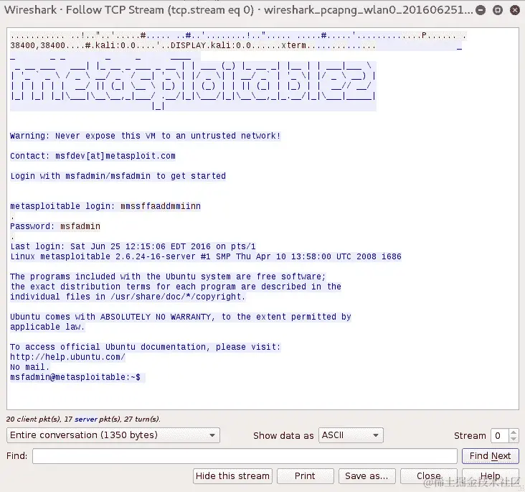525x492 pixels.
Task: Increase the Stream number with up arrow
Action: click(514, 432)
